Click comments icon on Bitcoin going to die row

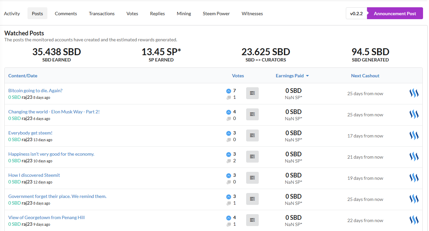pos(229,97)
